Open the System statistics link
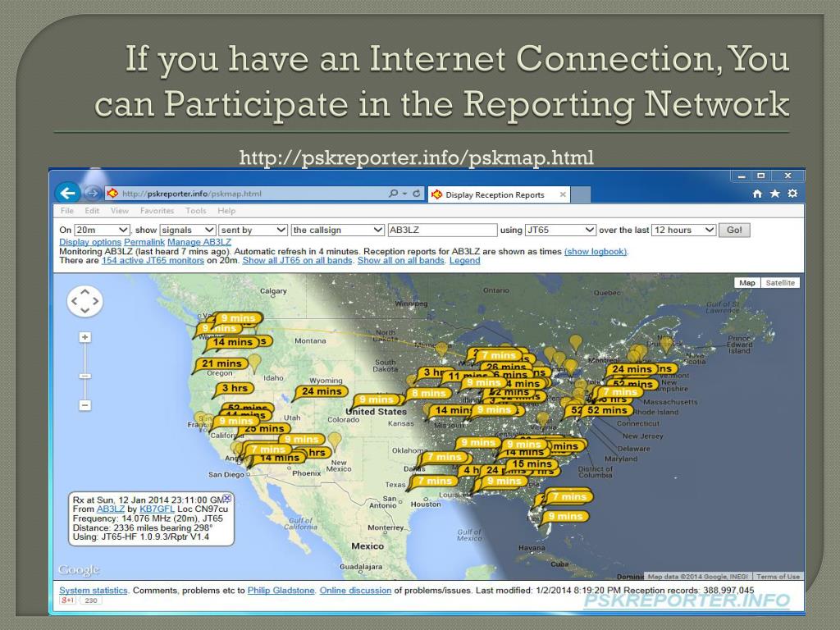840x630 pixels. 94,591
